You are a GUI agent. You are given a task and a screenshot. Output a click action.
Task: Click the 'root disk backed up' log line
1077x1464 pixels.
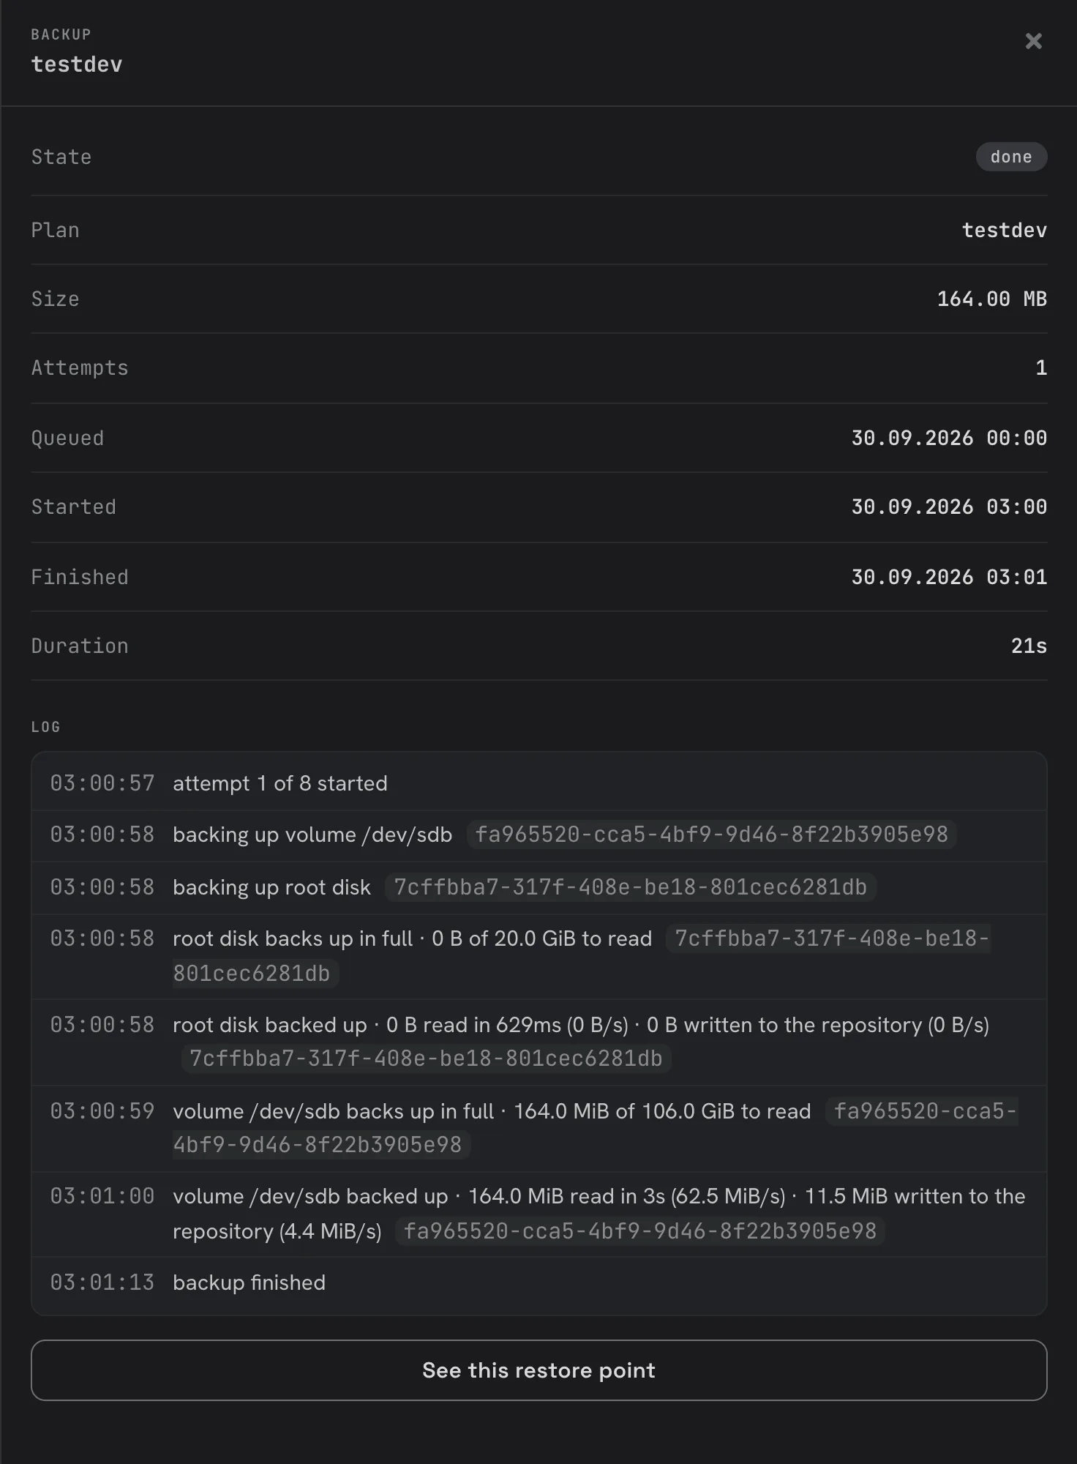click(538, 1042)
